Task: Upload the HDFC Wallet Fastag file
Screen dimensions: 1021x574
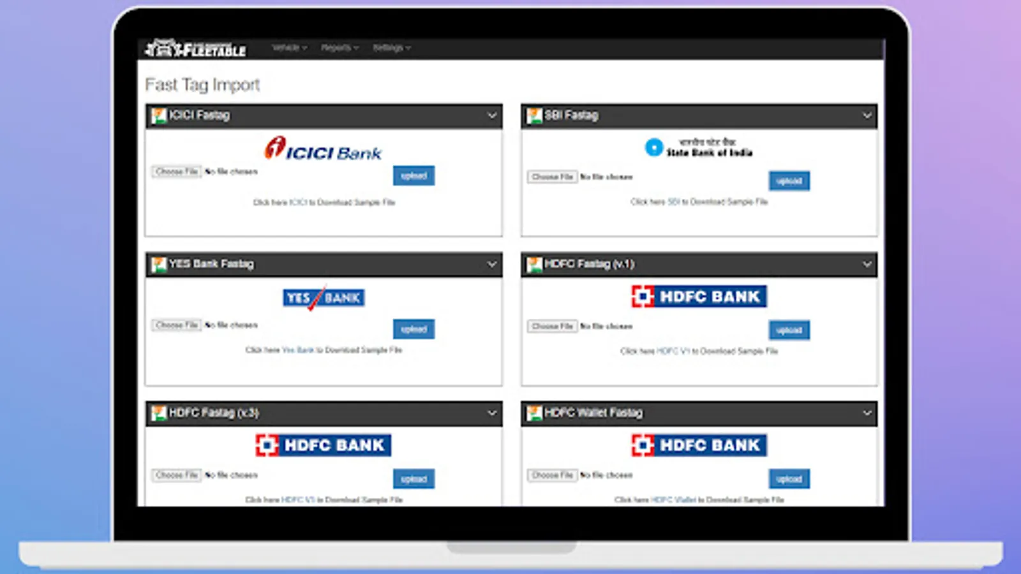Action: click(x=789, y=479)
